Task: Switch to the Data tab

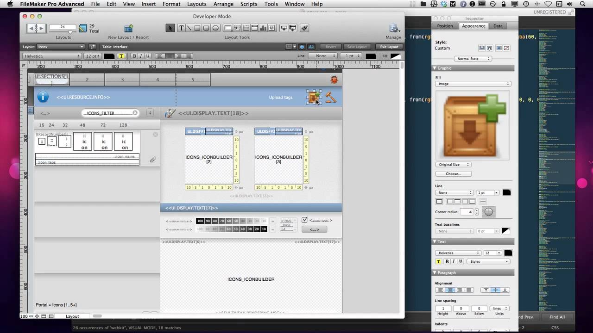Action: pyautogui.click(x=498, y=26)
